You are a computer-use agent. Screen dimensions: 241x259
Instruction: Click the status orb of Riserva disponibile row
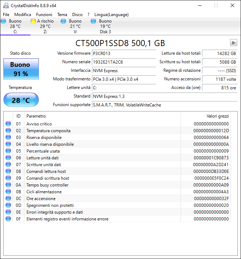coord(8,137)
